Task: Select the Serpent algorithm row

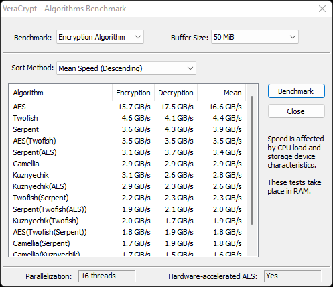Action: tap(127, 129)
